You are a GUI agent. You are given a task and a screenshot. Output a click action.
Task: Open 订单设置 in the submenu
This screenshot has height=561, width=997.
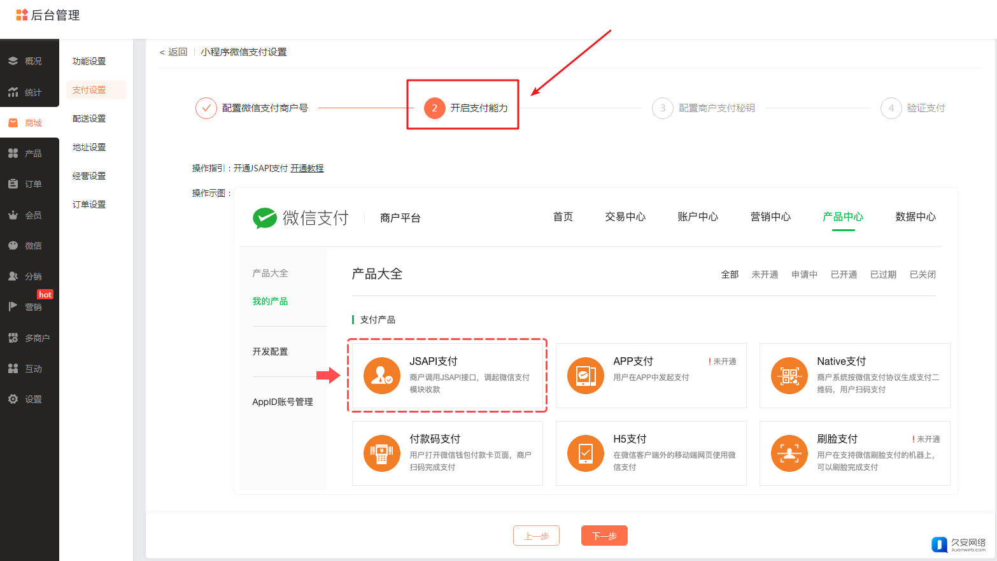tap(89, 204)
